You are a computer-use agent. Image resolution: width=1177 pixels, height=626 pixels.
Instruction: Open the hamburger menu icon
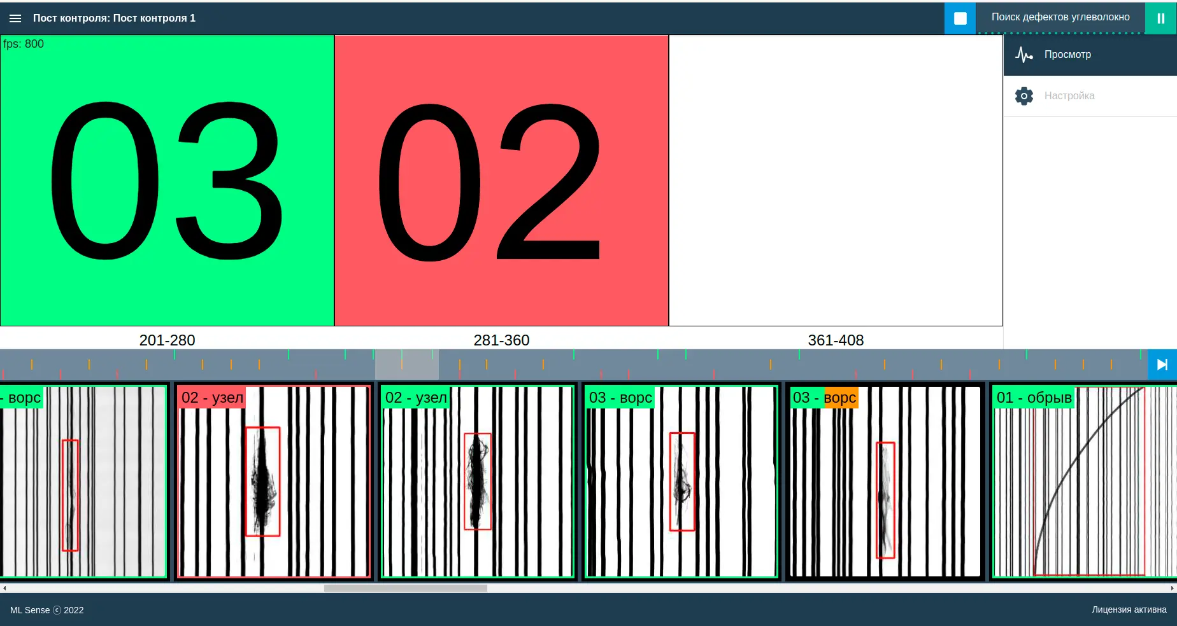point(15,18)
